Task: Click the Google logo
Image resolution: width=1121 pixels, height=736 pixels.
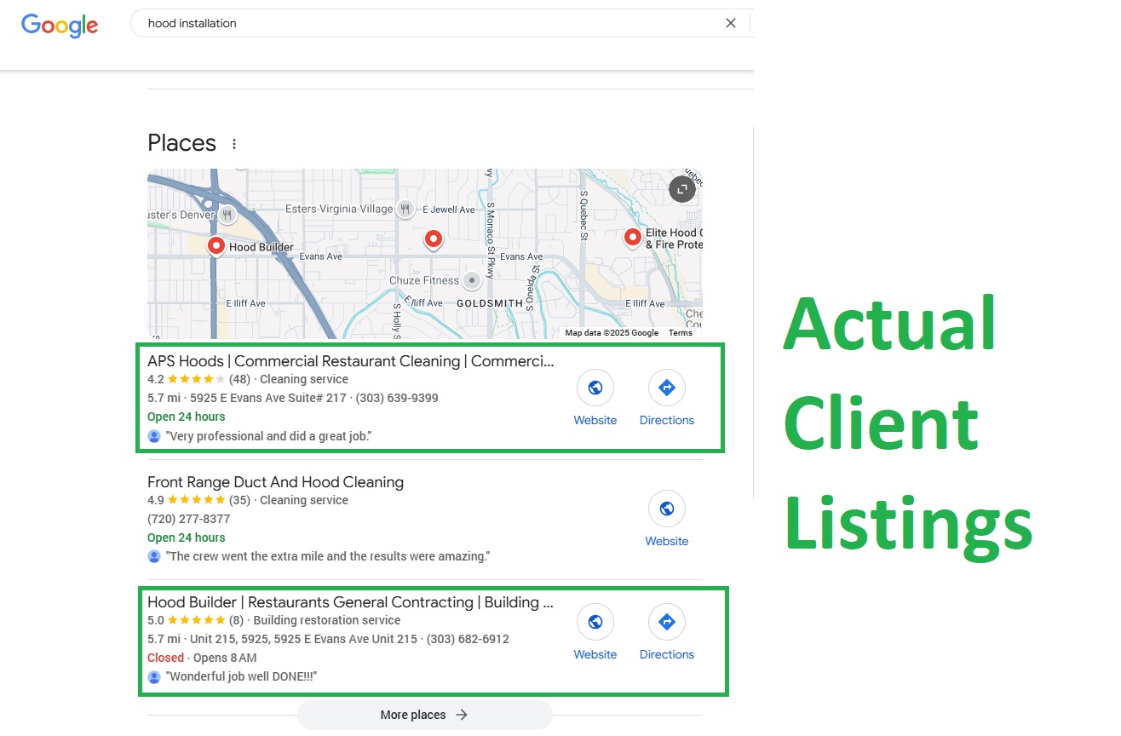Action: 60,25
